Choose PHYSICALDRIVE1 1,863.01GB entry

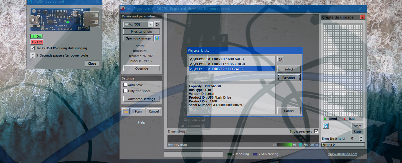217,64
